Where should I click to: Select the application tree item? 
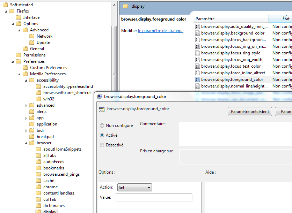point(47,124)
